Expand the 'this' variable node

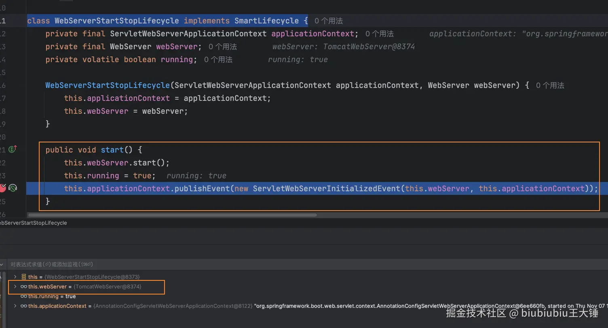coord(15,277)
